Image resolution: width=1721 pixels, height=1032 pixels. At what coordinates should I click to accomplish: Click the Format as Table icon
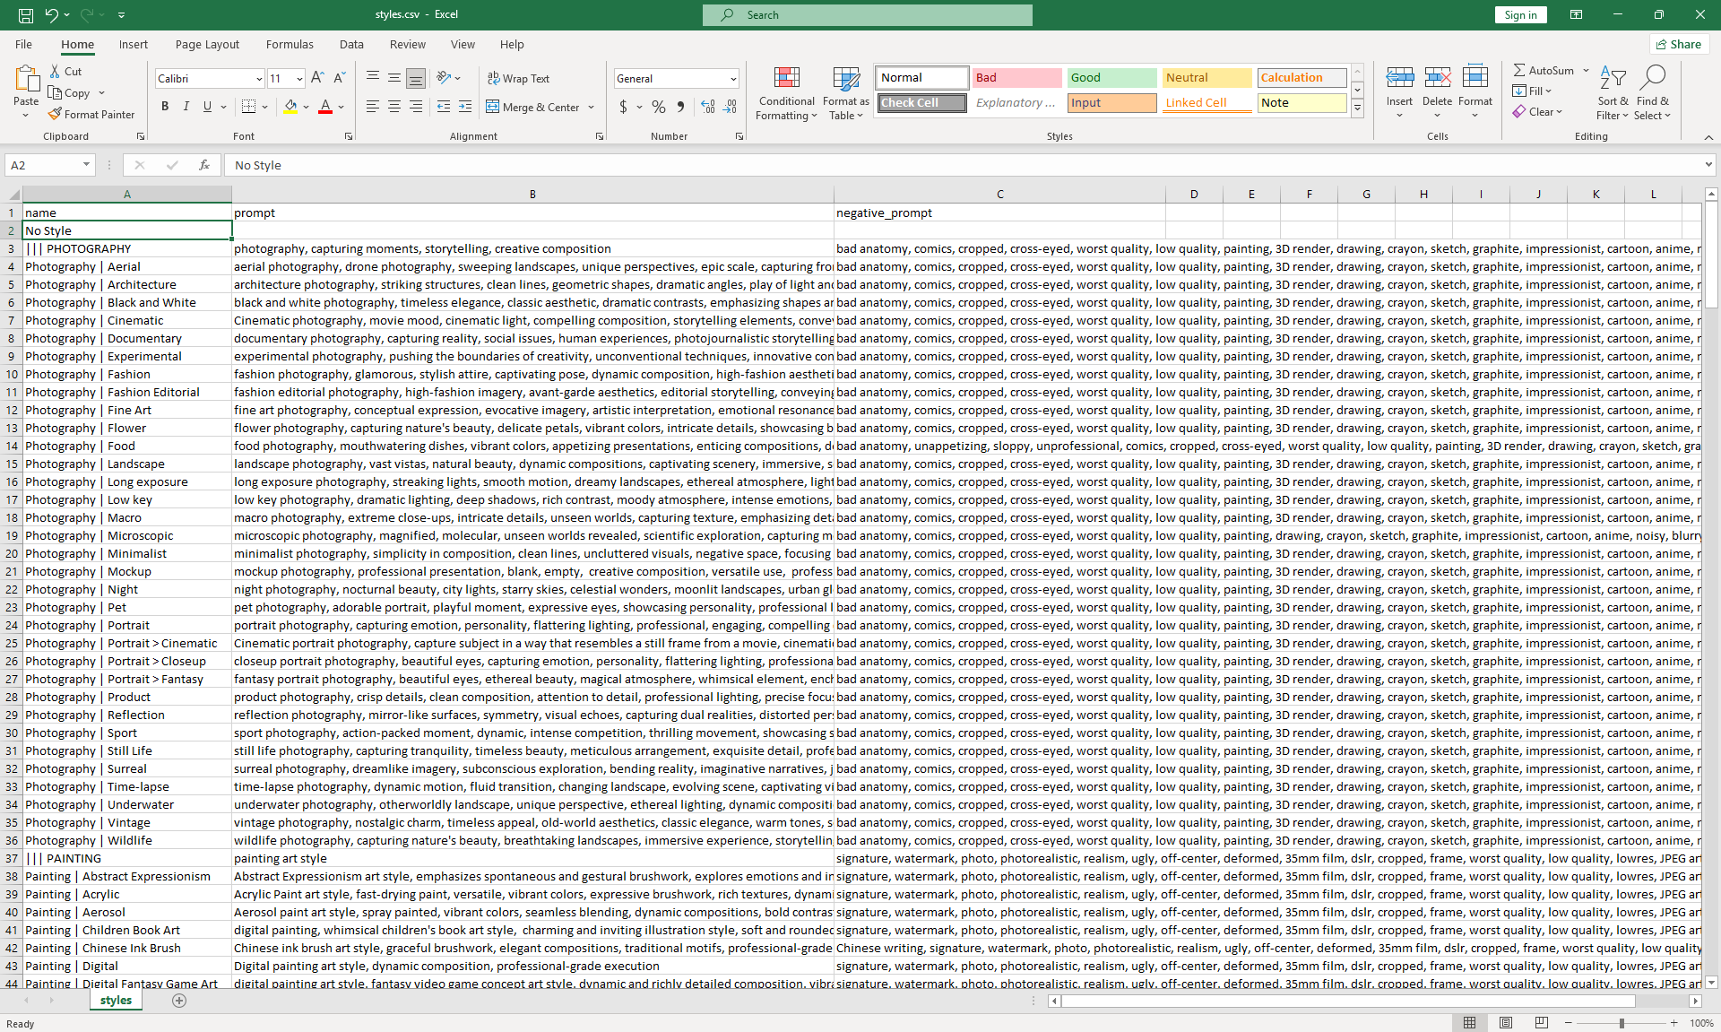tap(845, 80)
